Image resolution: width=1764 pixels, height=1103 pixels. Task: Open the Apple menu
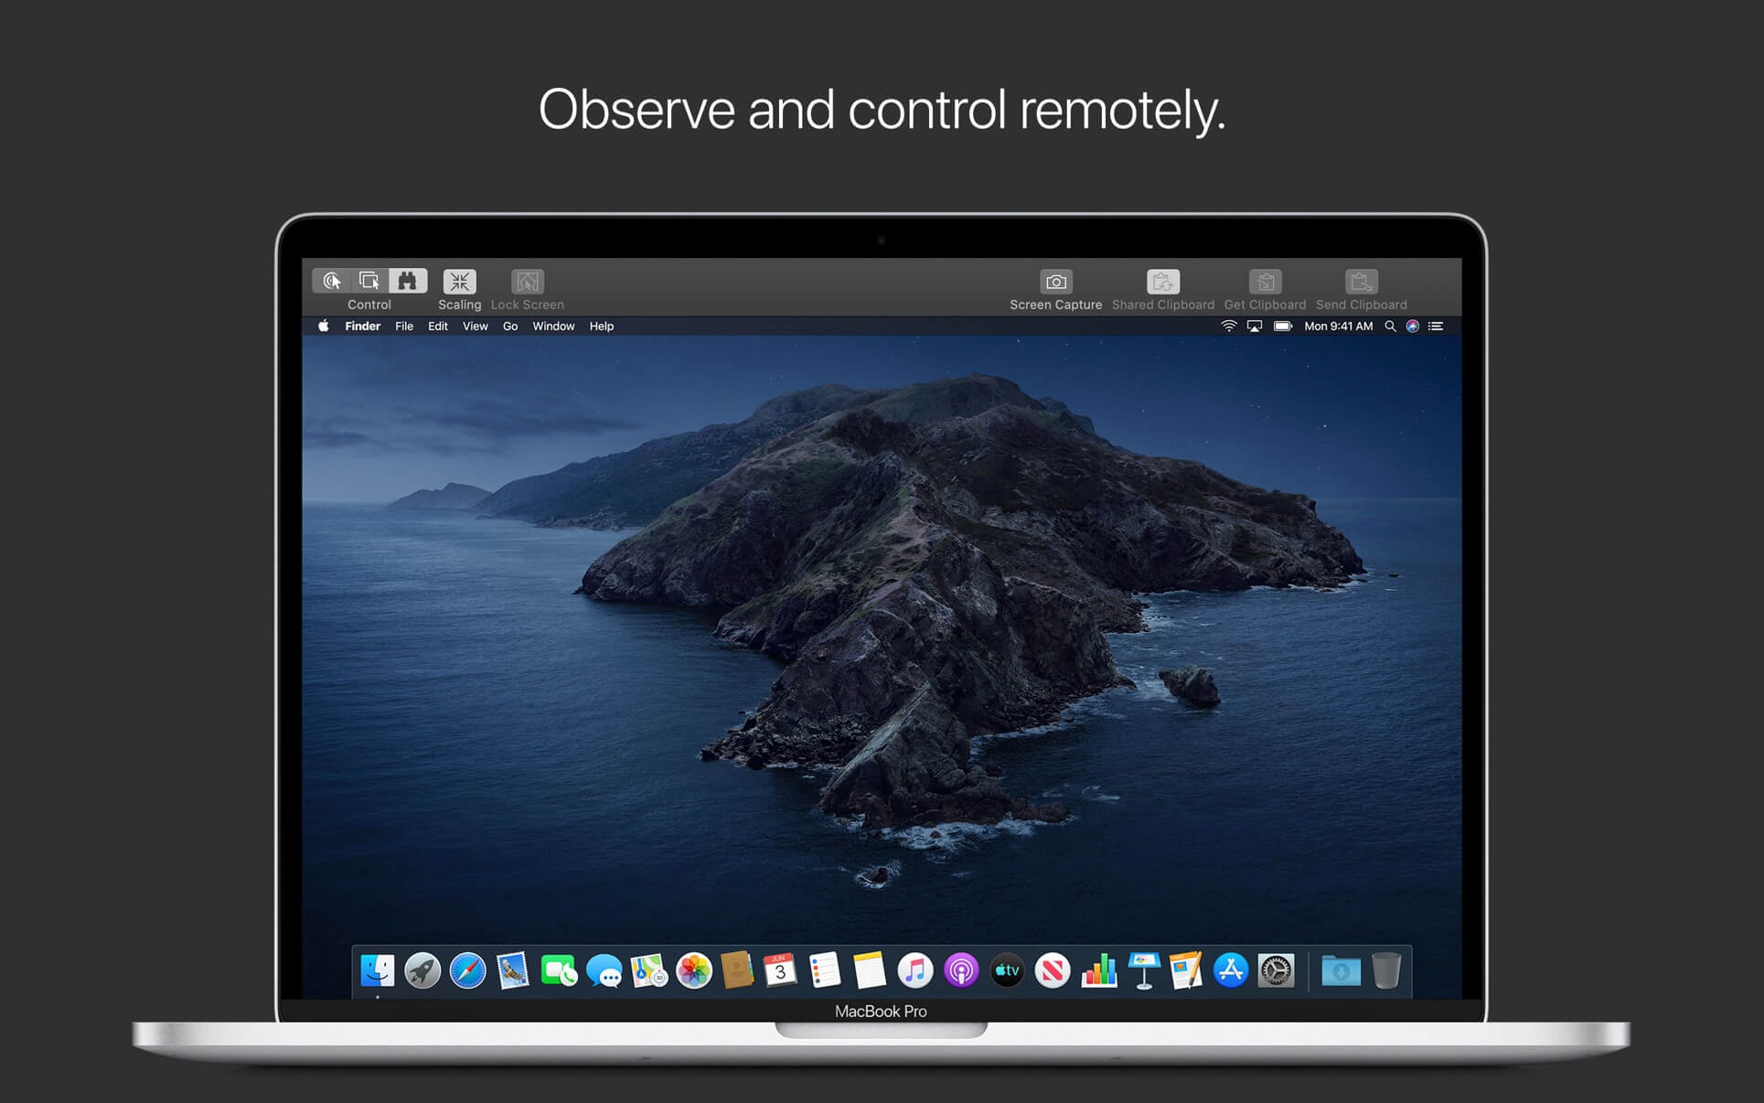[x=323, y=327]
